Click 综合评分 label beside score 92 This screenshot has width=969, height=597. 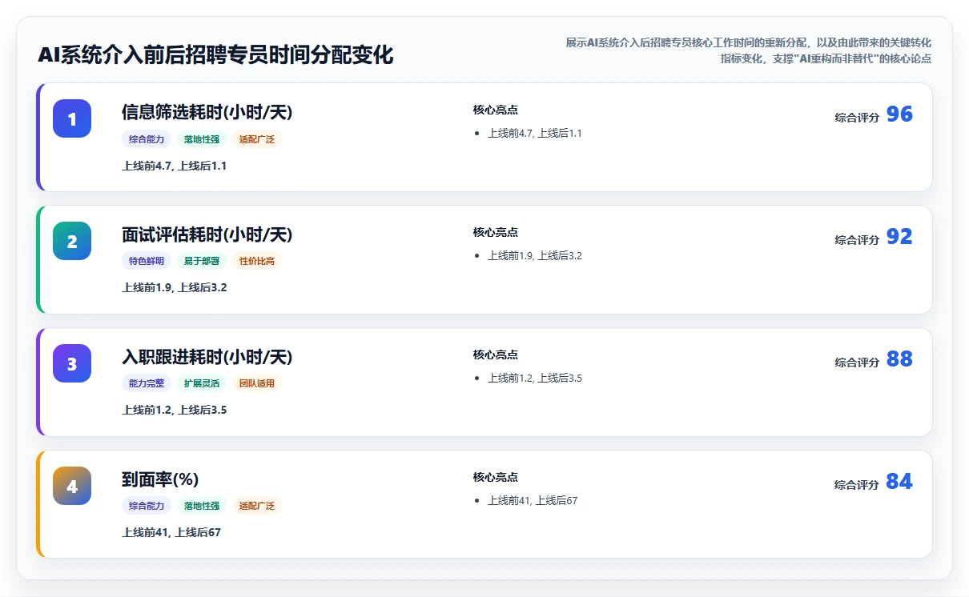pos(857,240)
